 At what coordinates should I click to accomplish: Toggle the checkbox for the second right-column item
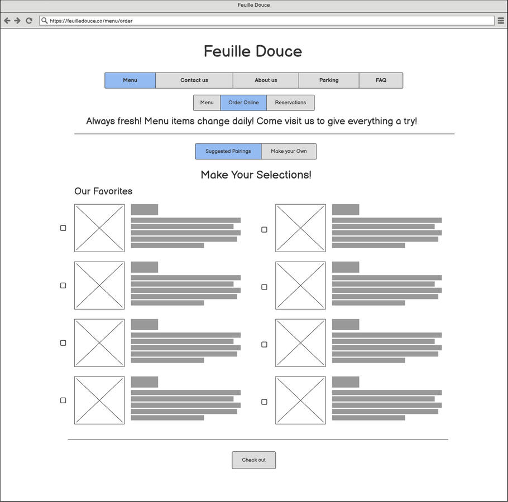pyautogui.click(x=264, y=287)
